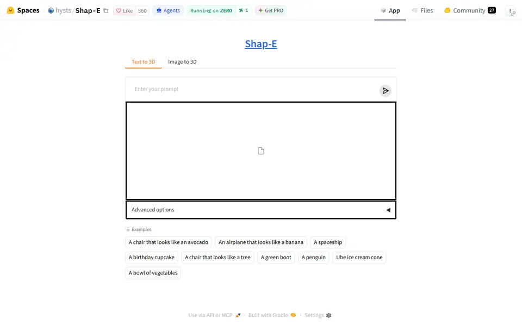Submit the prompt with the send arrow icon

click(x=385, y=91)
